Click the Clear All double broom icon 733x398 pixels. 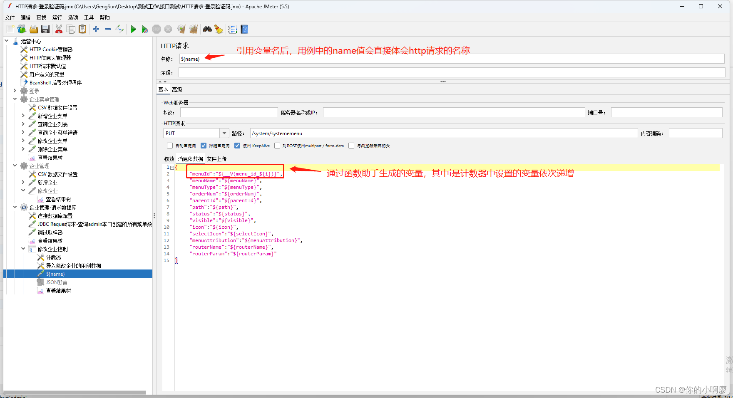[194, 29]
